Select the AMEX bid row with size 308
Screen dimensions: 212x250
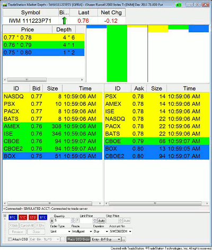52,126
